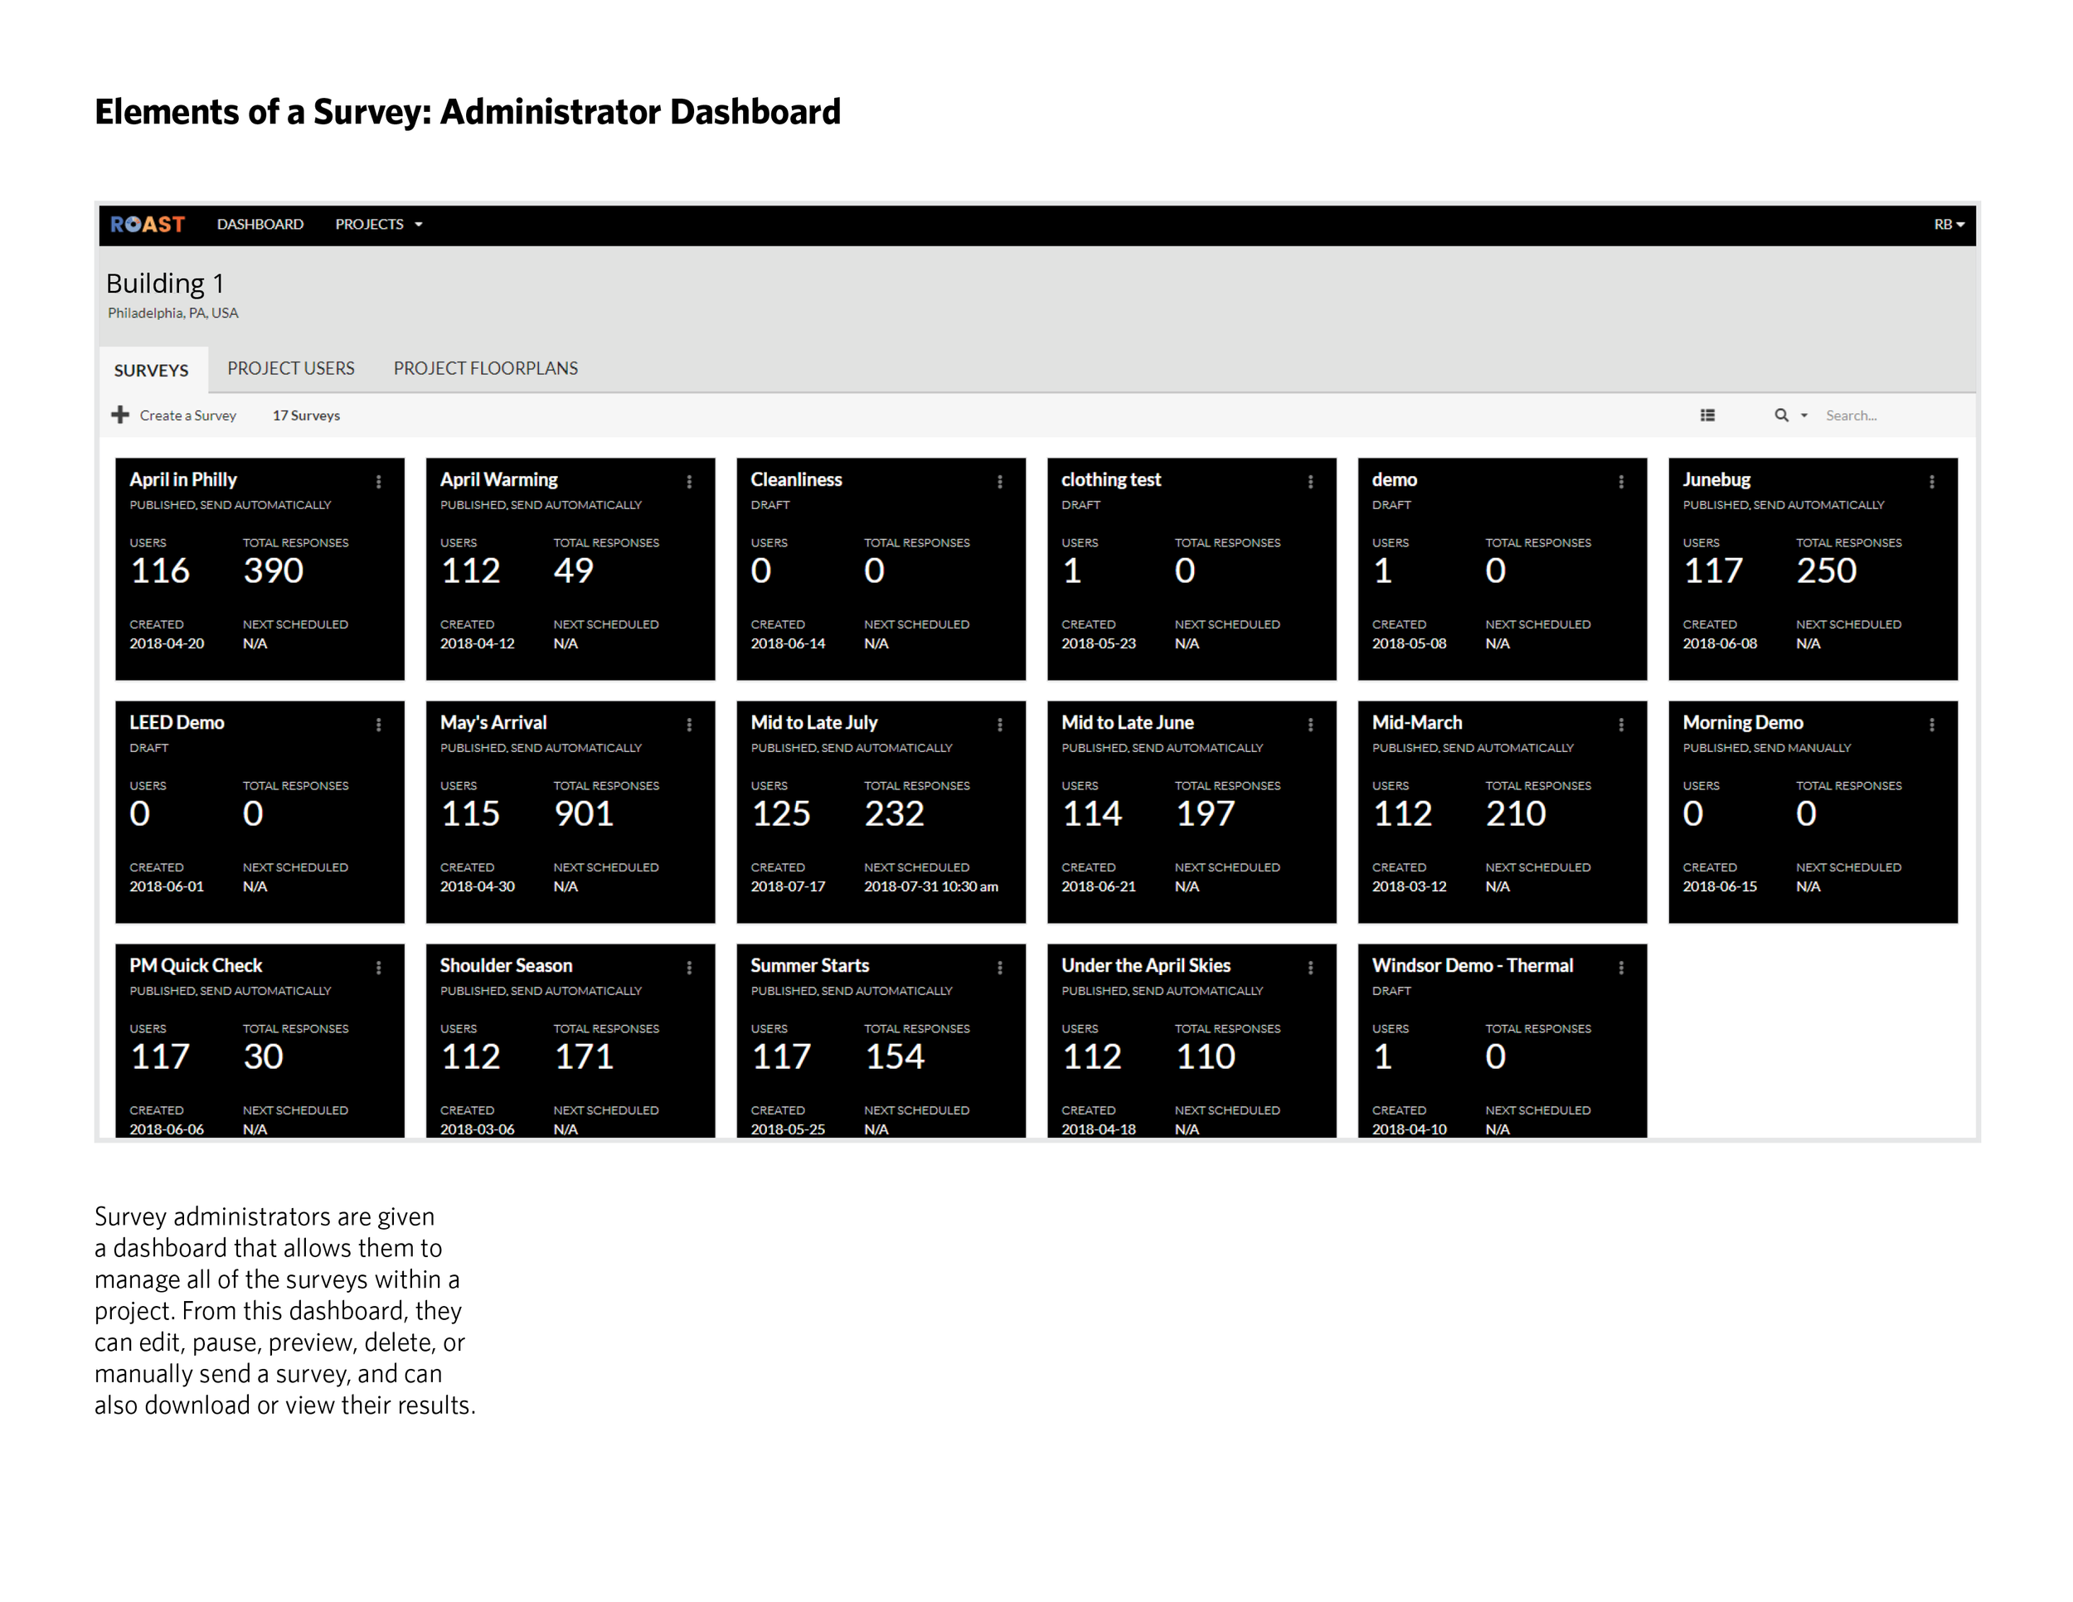Open the May's Arrival survey title

click(x=493, y=722)
